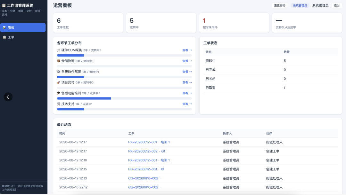
Task: Click the shopping cart icon for 硬件ODM采购
Action: (59, 50)
